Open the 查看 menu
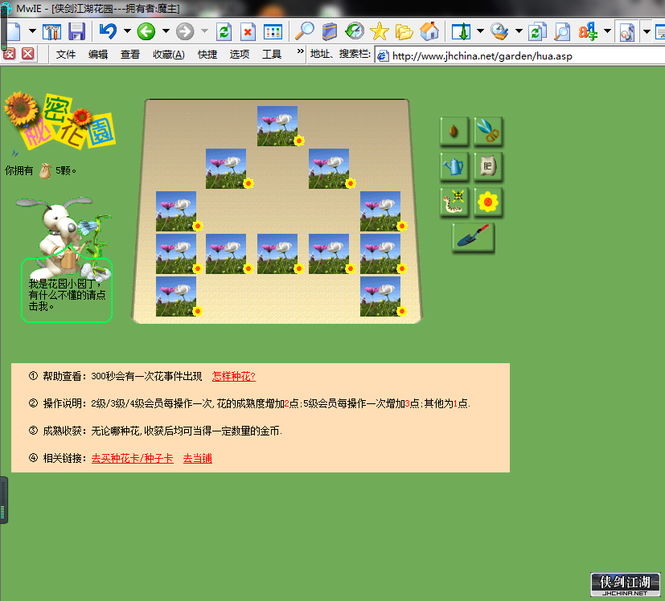The height and width of the screenshot is (601, 665). click(129, 55)
